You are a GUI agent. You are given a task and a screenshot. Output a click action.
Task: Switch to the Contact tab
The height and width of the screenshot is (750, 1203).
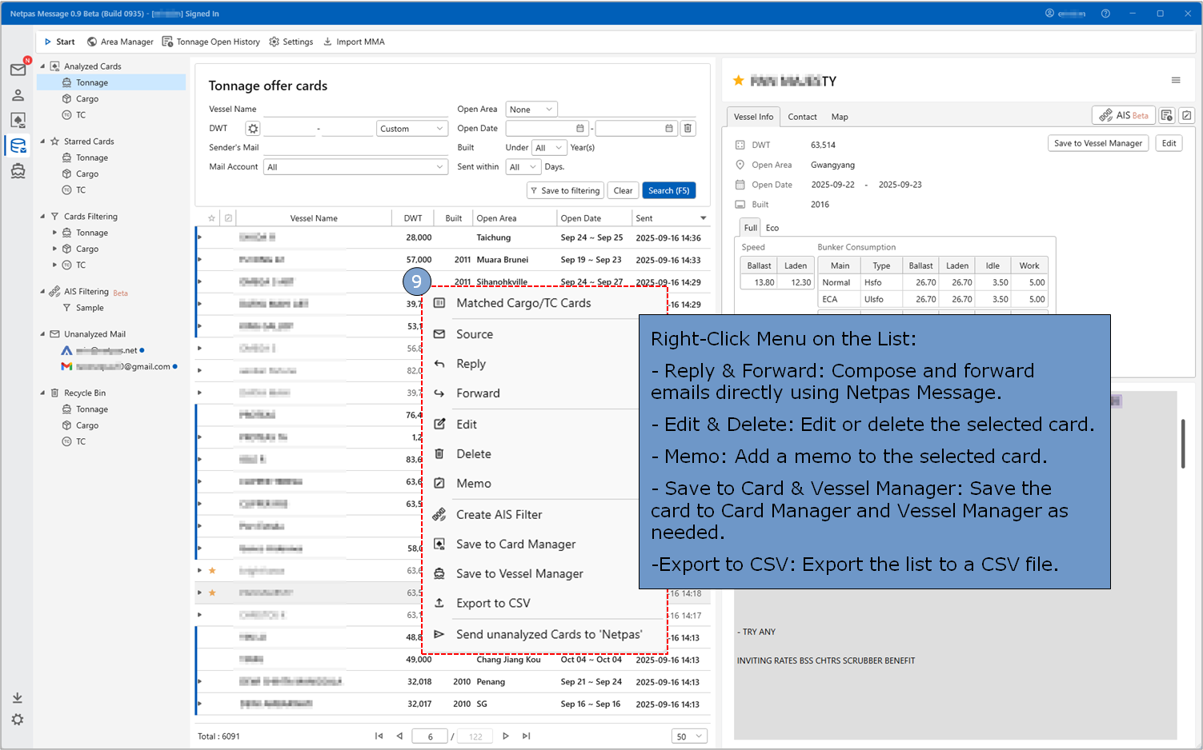tap(802, 117)
